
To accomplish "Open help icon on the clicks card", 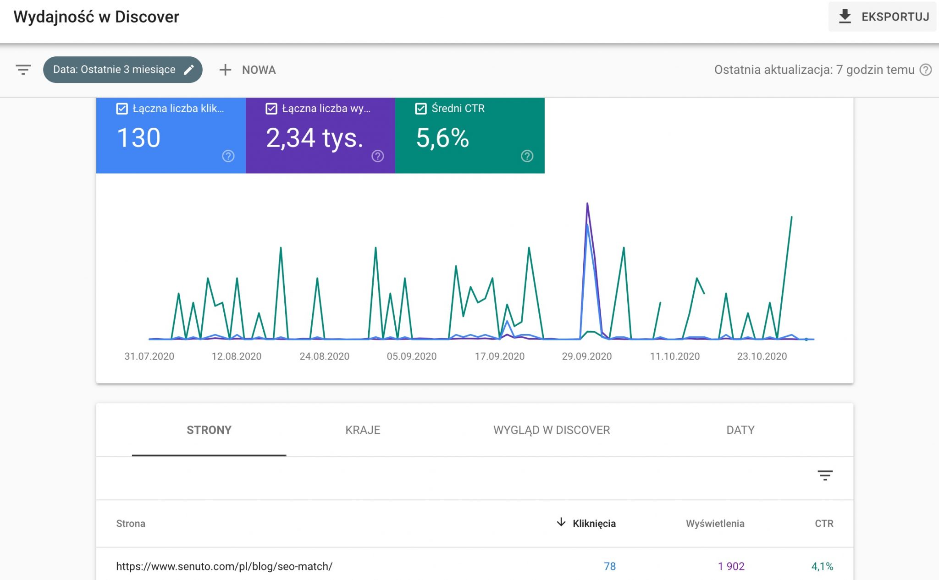I will (228, 156).
